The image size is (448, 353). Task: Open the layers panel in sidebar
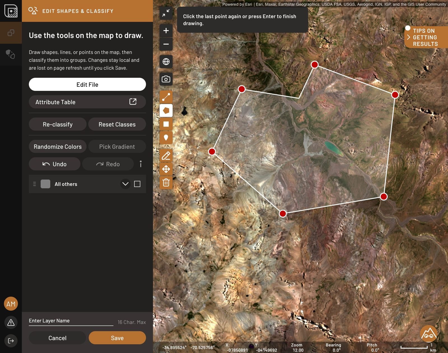click(11, 33)
